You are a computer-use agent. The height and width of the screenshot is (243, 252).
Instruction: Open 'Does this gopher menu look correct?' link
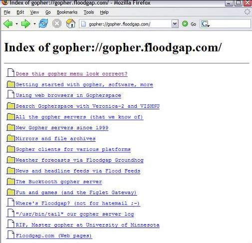(71, 74)
